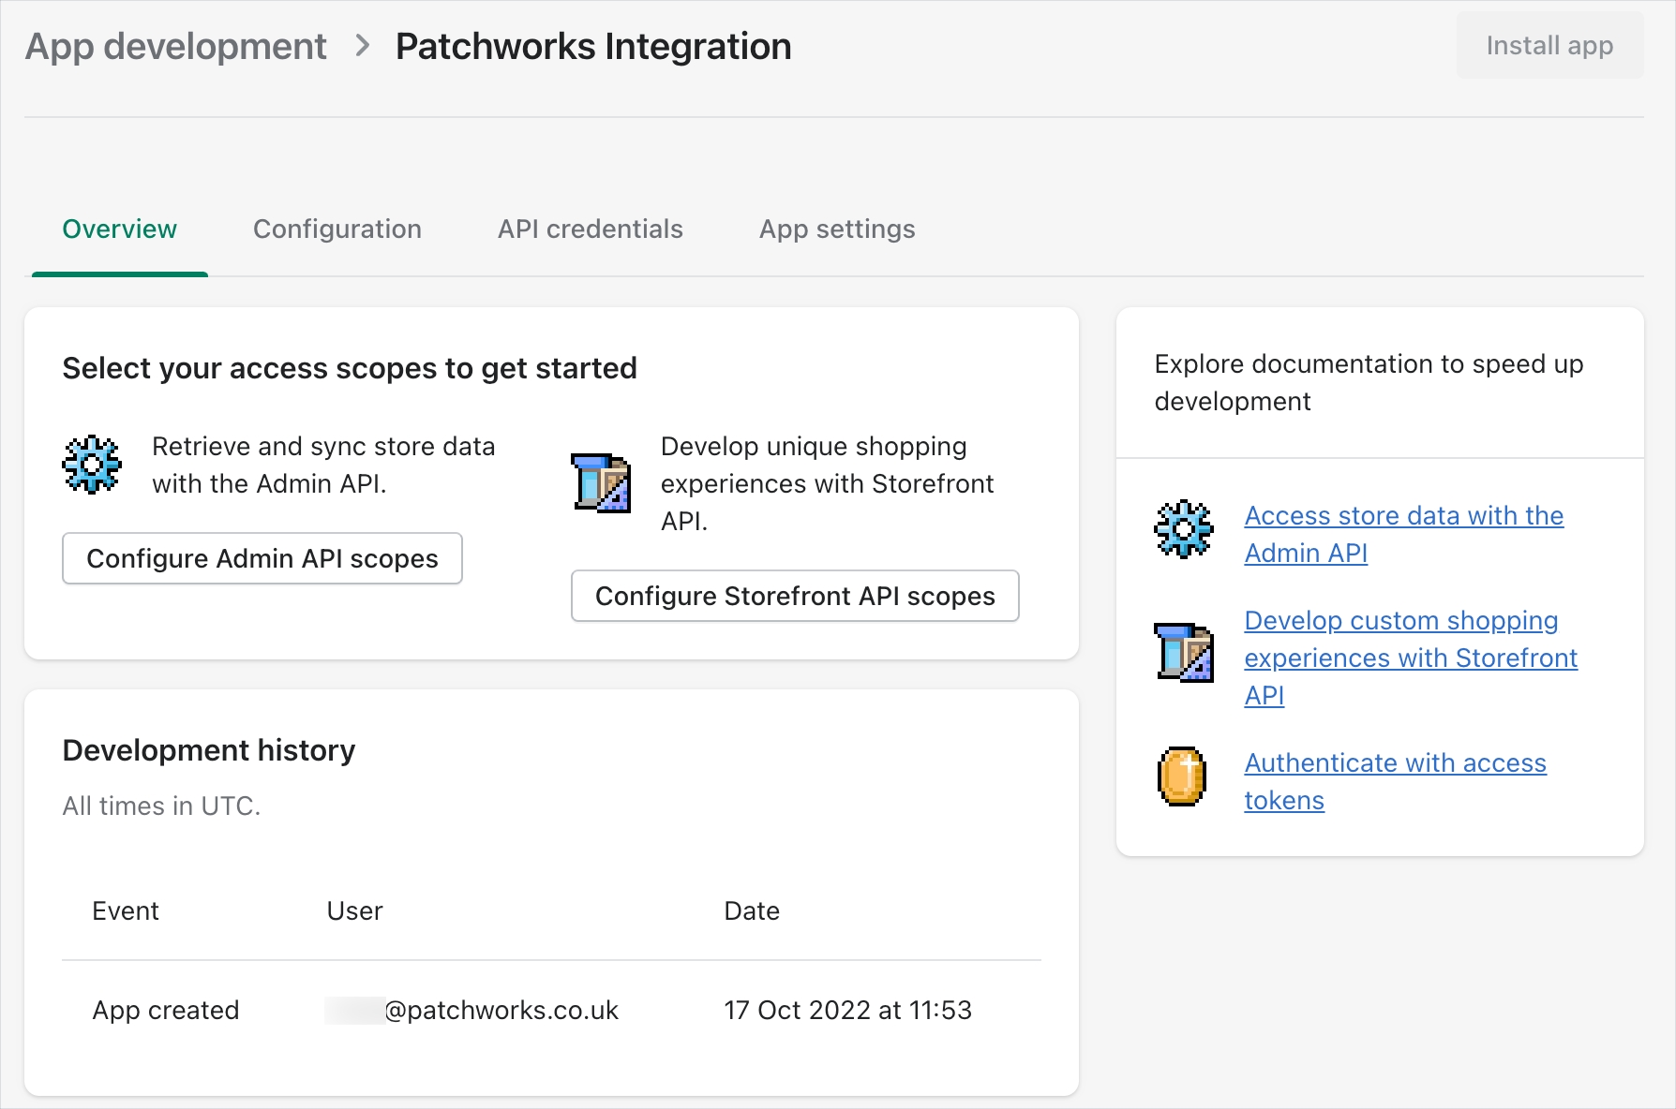Select the App created history row

(166, 1011)
